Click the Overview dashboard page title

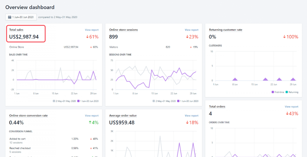pos(30,7)
